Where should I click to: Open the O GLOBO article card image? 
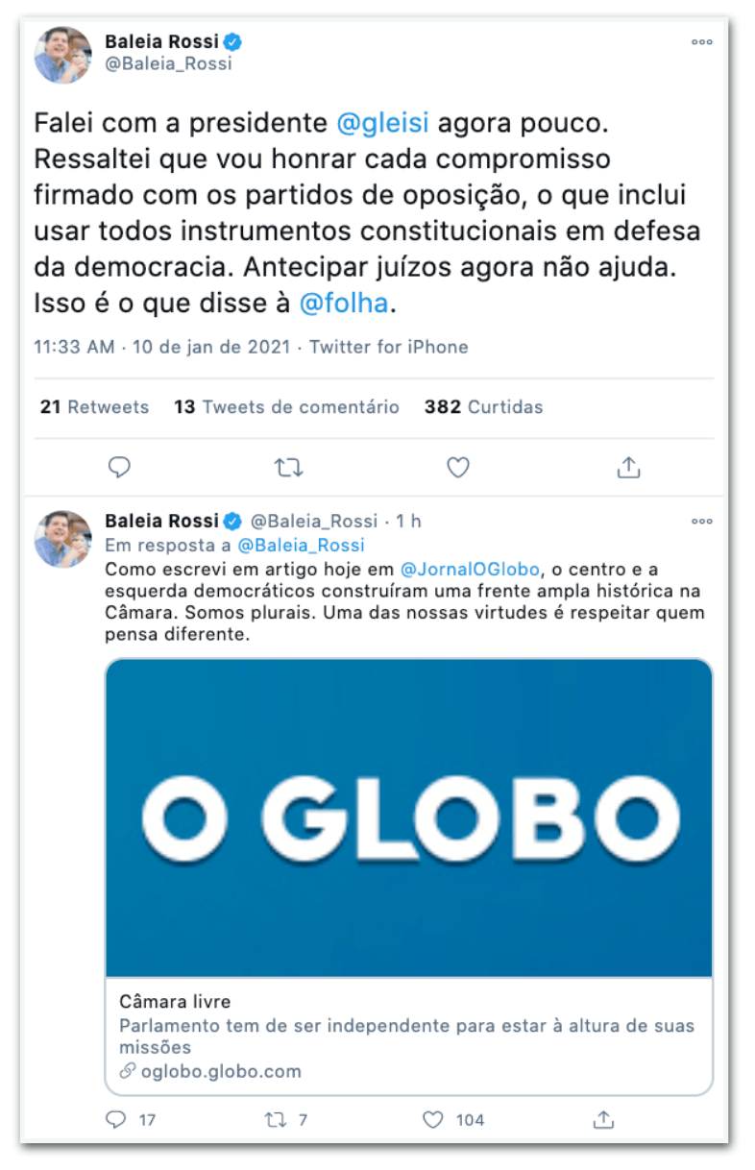(x=408, y=817)
